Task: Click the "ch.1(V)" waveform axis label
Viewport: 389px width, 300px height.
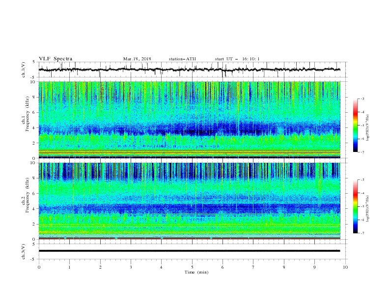Action: pyautogui.click(x=24, y=70)
